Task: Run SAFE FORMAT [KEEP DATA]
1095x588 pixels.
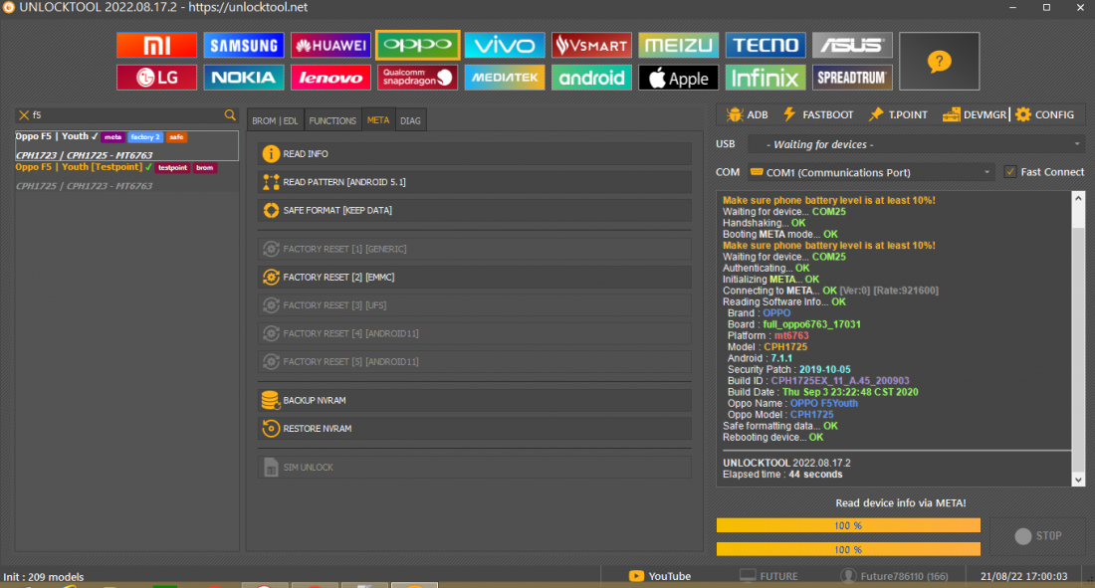Action: coord(475,210)
